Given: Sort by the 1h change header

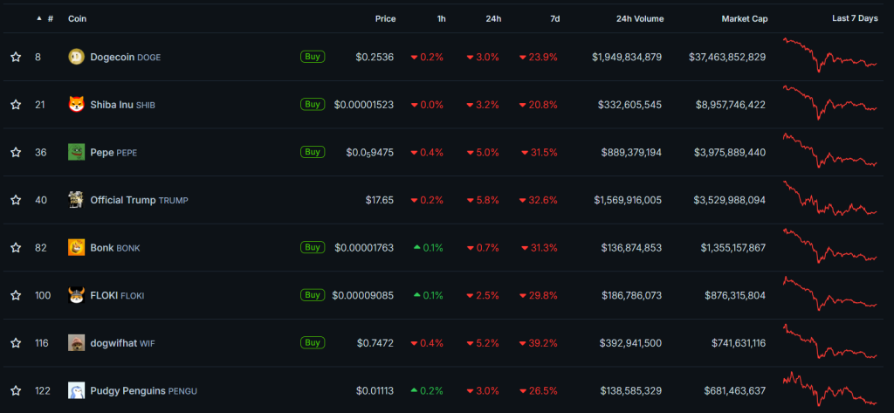Looking at the screenshot, I should click(441, 19).
